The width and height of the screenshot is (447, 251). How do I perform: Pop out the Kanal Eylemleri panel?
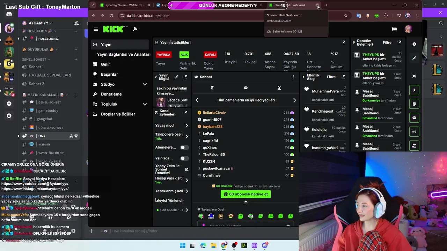click(x=185, y=113)
